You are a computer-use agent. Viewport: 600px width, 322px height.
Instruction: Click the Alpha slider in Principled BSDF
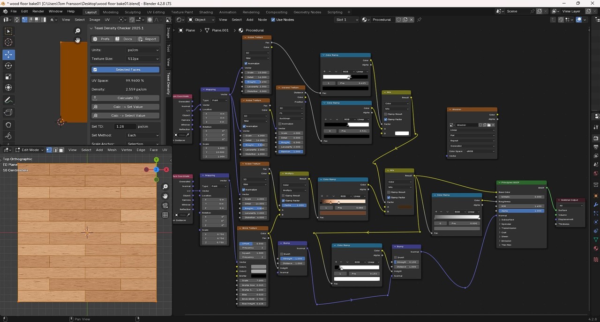click(521, 211)
